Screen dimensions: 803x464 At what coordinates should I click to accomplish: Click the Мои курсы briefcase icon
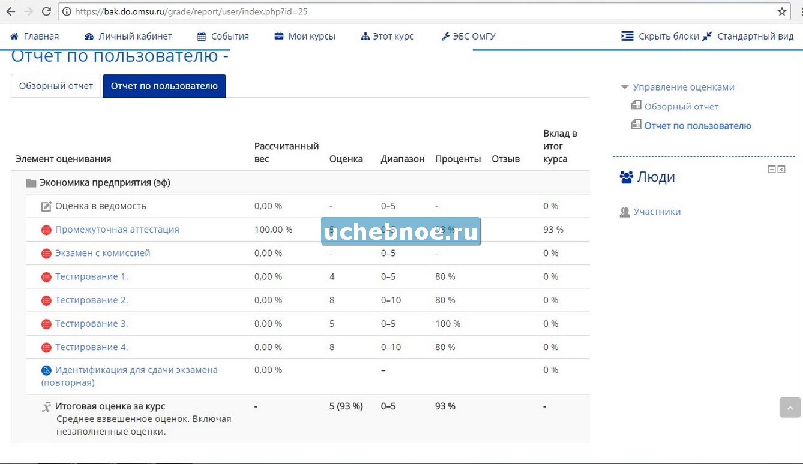(x=279, y=36)
